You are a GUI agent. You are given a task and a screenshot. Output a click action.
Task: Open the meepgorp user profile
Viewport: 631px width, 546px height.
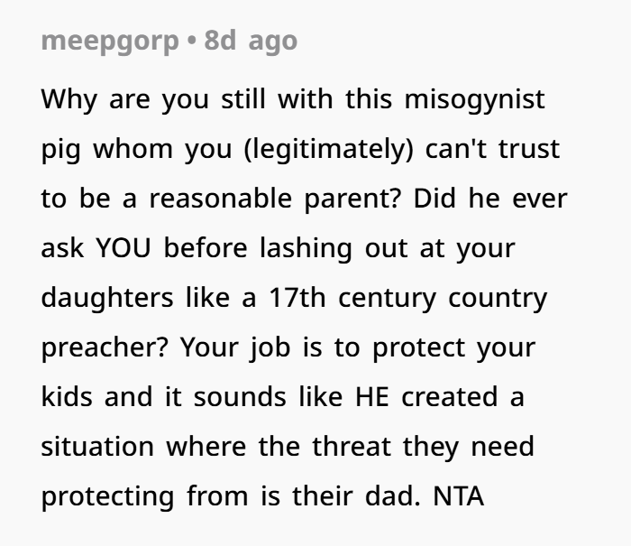108,42
